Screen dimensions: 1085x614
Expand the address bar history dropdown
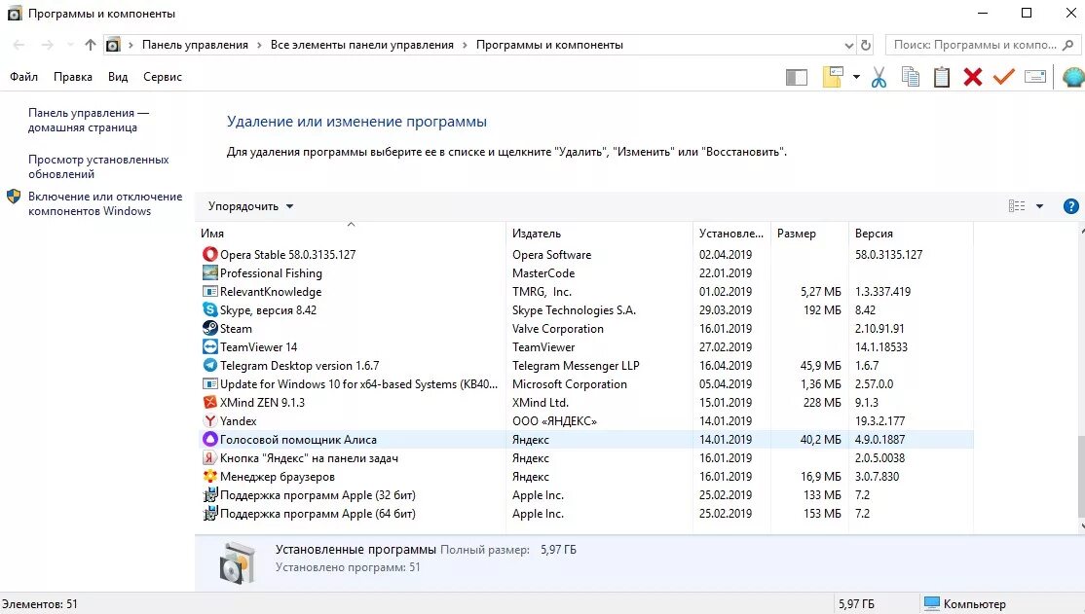pyautogui.click(x=849, y=45)
